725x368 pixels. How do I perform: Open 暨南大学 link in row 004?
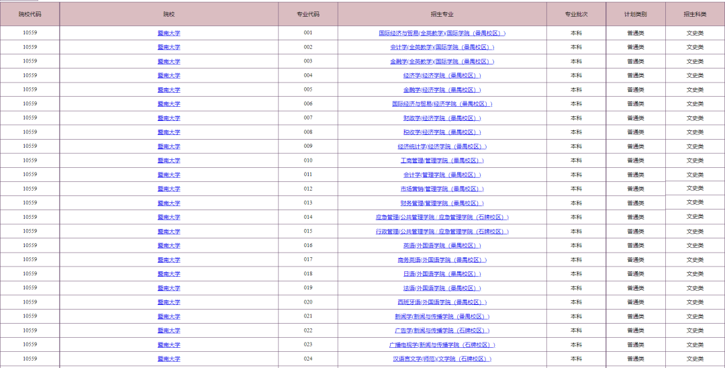click(x=168, y=75)
